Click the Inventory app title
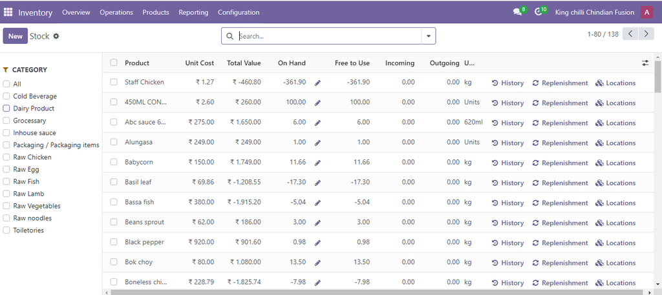662x295 pixels. pos(35,13)
